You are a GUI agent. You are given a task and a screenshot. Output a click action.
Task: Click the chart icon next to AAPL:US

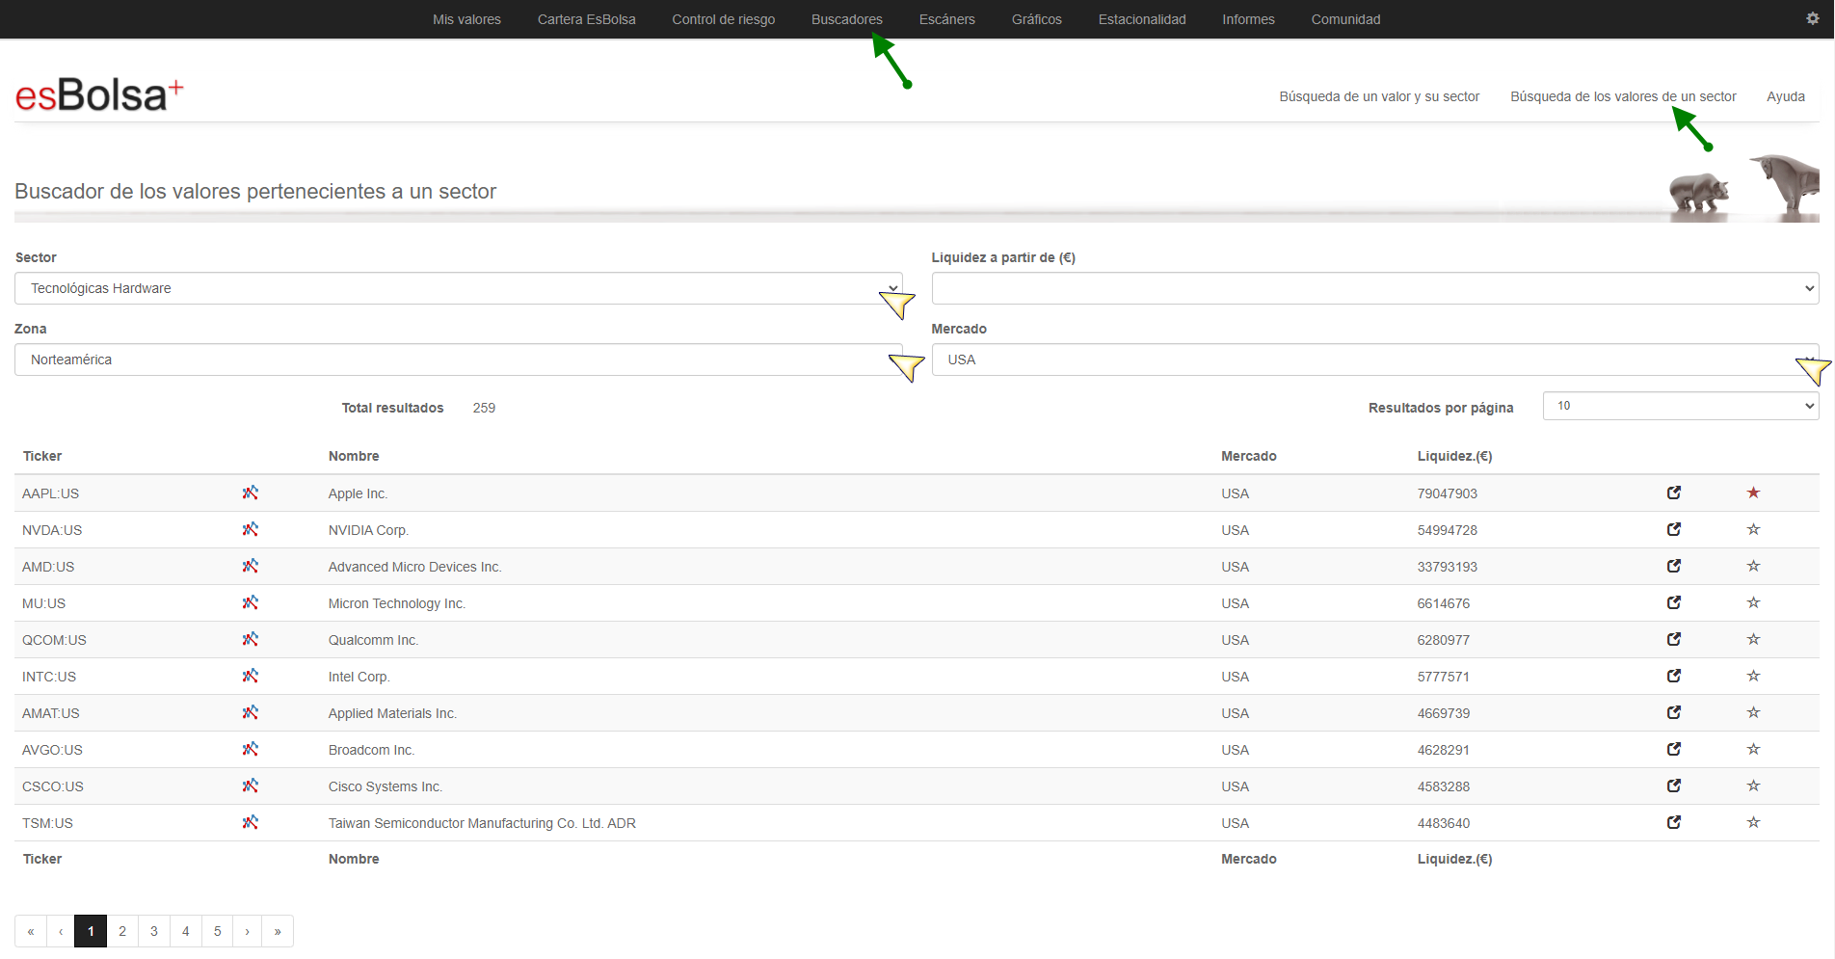click(250, 493)
